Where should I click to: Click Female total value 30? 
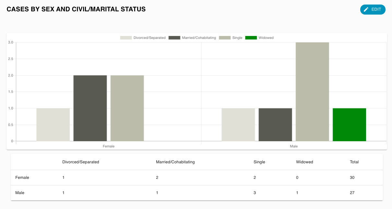352,178
